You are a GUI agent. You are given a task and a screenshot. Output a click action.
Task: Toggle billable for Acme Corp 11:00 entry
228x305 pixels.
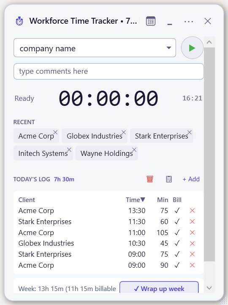click(x=177, y=233)
